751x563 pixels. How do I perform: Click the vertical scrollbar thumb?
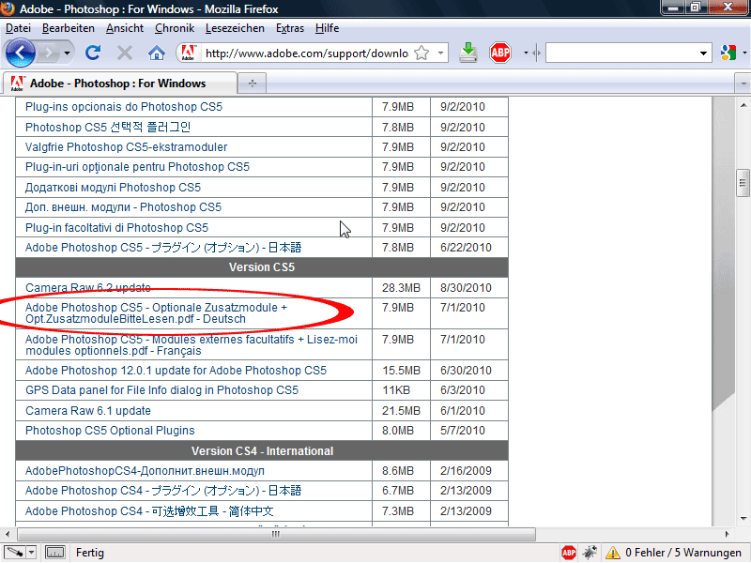click(x=743, y=182)
